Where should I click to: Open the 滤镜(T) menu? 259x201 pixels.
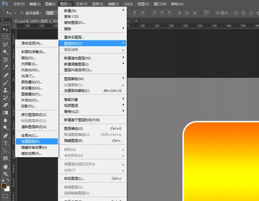tap(113, 4)
